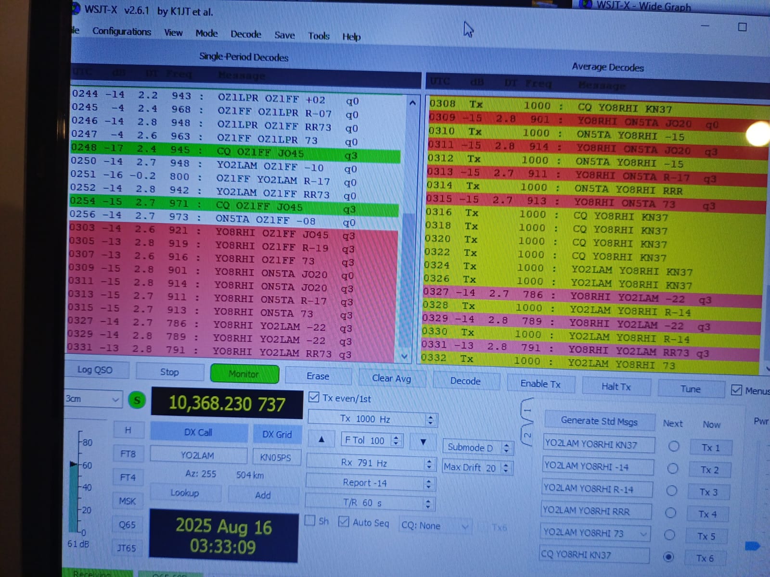This screenshot has height=577, width=770.
Task: Disable the Auto Seq checkbox
Action: coord(344,522)
